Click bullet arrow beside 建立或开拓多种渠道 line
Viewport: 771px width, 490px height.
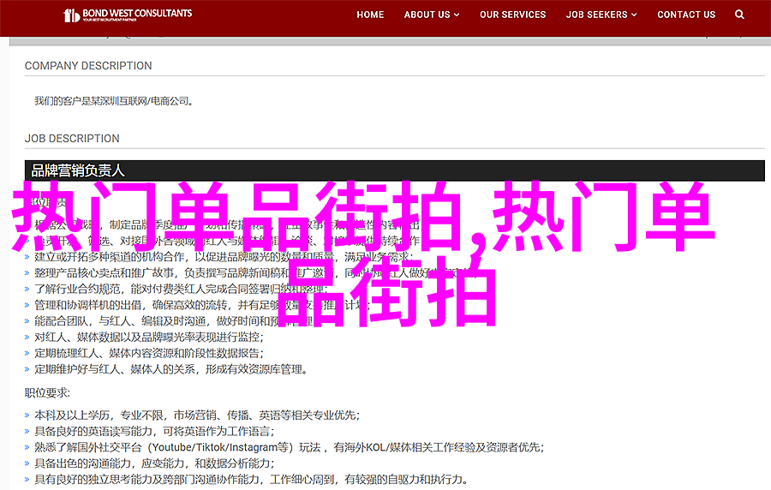click(x=28, y=257)
